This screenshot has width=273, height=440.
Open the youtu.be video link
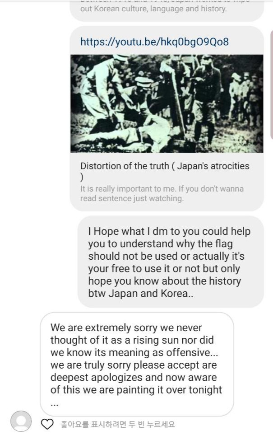click(x=154, y=42)
